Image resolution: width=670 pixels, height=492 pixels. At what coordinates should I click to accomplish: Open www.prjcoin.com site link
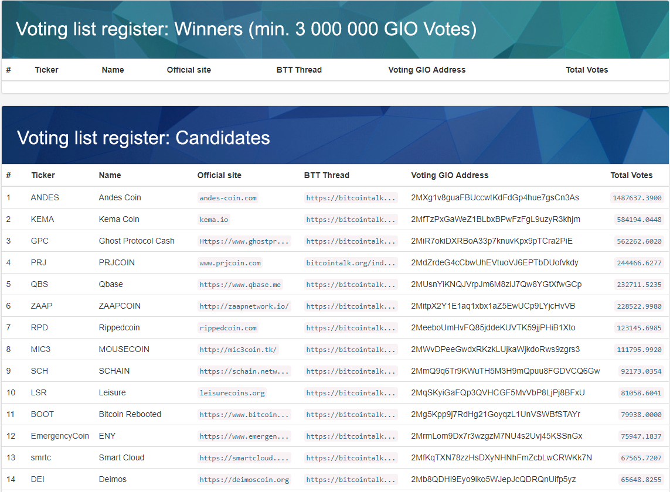[x=230, y=263]
